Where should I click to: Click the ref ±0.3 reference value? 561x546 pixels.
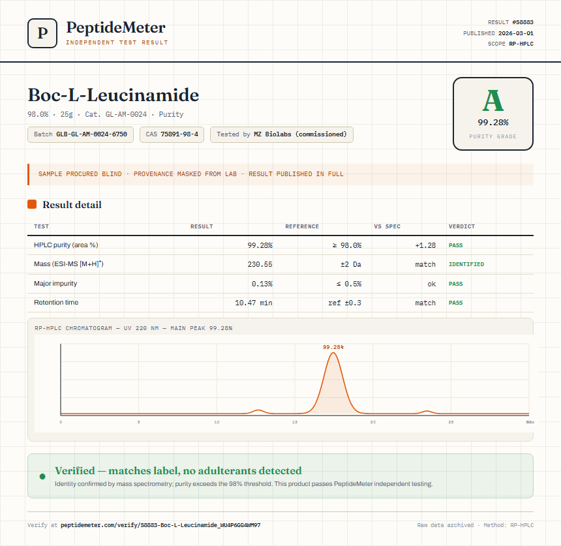tap(345, 303)
